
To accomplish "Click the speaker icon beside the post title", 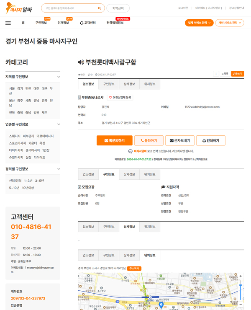I will [x=81, y=62].
